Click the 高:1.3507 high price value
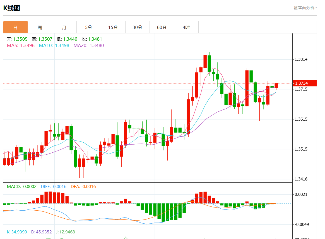Image resolution: width=325 pixels, height=239 pixels. (x=42, y=39)
